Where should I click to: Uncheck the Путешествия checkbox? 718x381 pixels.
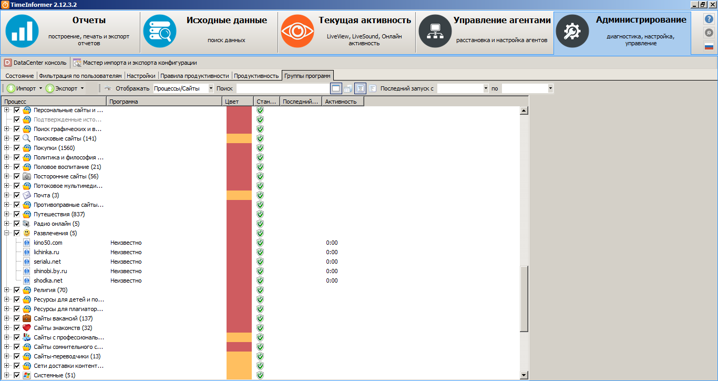tap(17, 214)
